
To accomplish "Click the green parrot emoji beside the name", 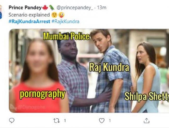I will coord(52,8).
